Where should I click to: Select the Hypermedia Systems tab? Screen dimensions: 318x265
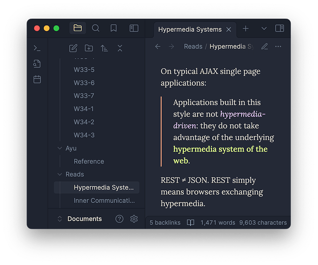click(190, 29)
